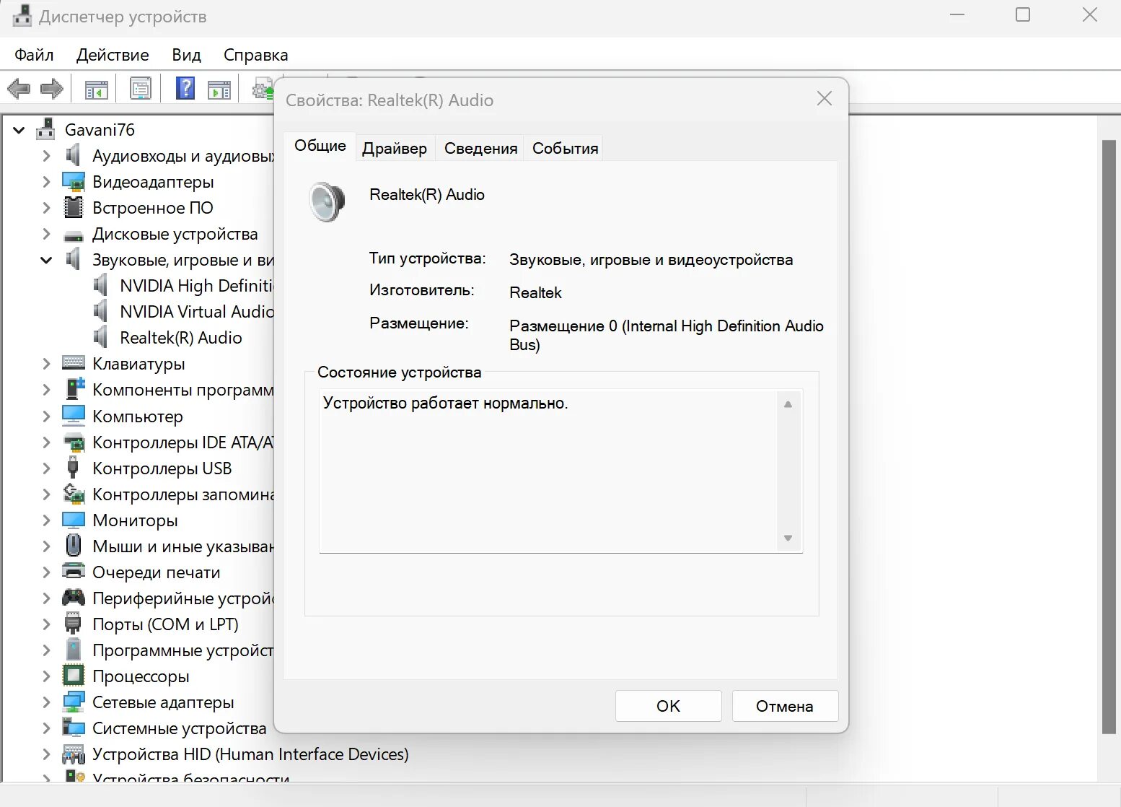Click the Встроенное ПО firmware icon
Viewport: 1121px width, 807px height.
pos(74,208)
